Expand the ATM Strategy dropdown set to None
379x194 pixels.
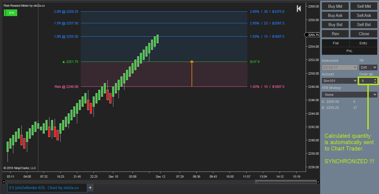[349, 94]
